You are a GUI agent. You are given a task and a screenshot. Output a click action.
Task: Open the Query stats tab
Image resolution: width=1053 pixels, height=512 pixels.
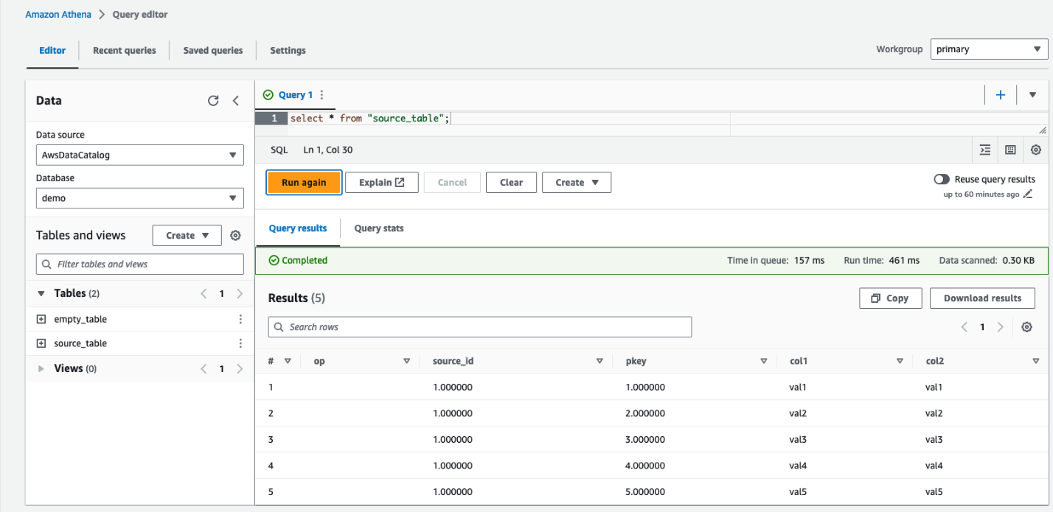pyautogui.click(x=378, y=228)
